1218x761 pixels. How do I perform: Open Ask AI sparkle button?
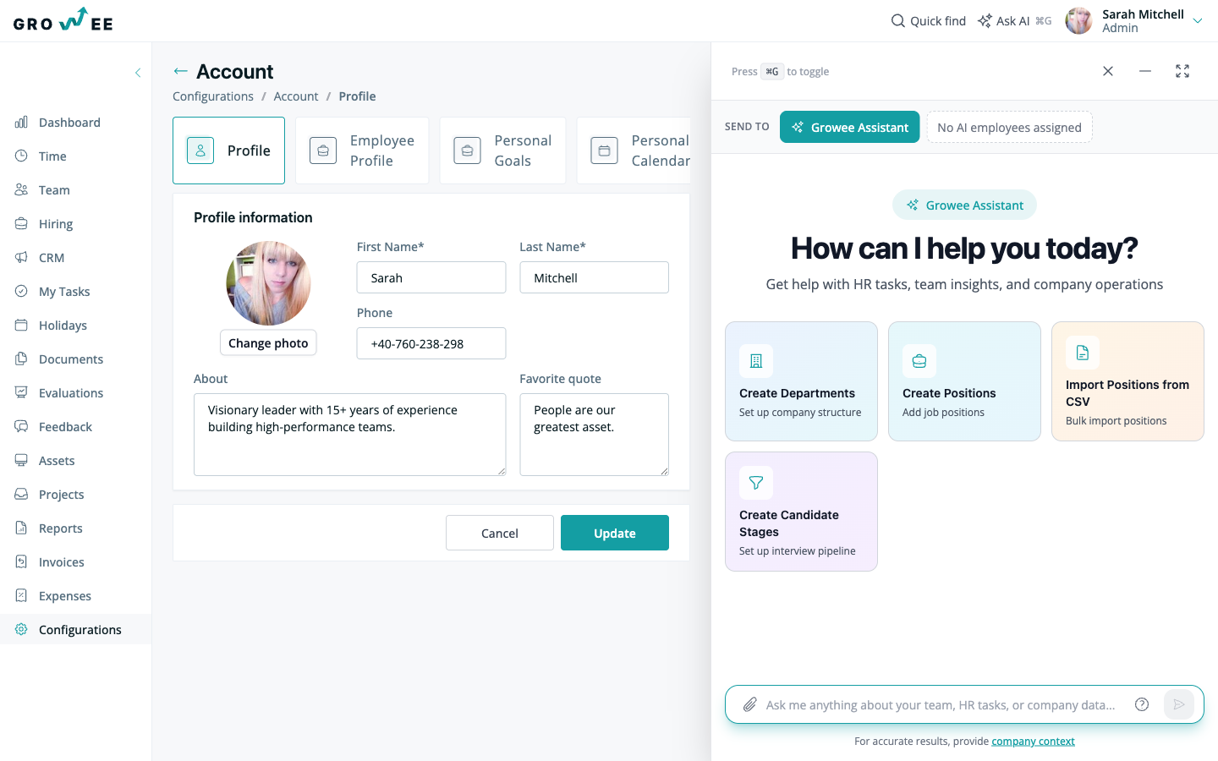pos(1014,21)
